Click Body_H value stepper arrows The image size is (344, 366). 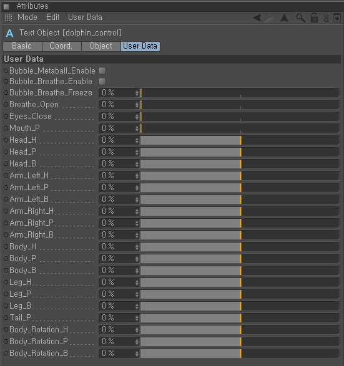(137, 247)
